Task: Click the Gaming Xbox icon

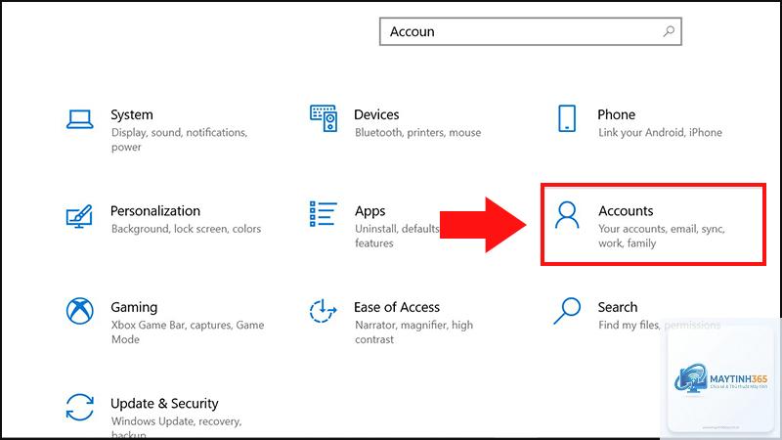Action: point(80,311)
